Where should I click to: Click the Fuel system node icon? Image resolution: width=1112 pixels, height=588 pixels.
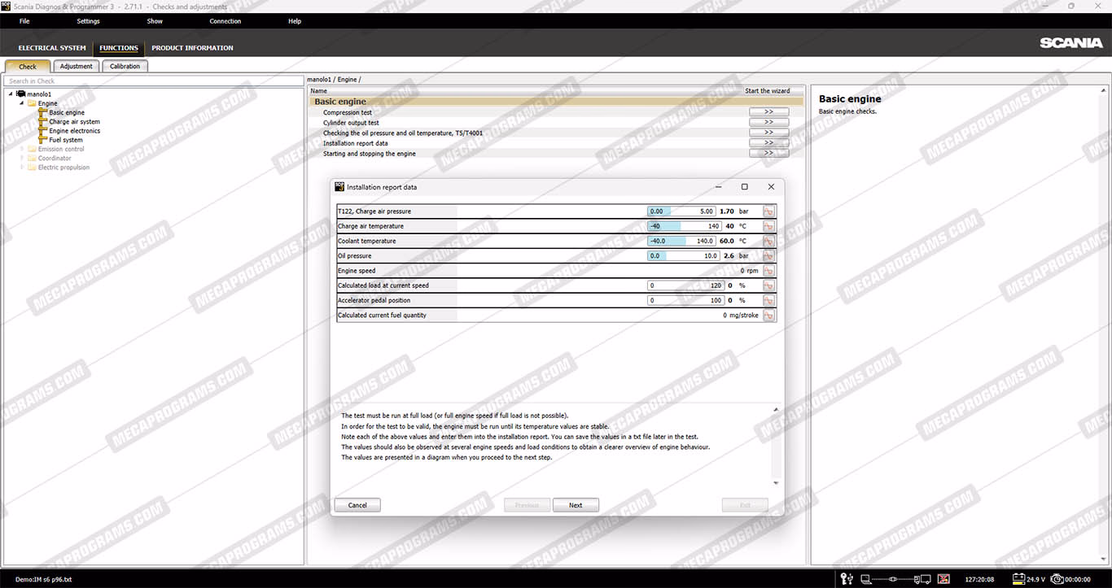(x=43, y=140)
